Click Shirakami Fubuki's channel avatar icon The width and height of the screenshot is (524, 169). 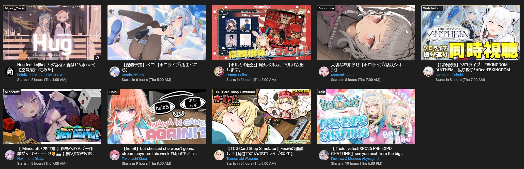coord(428,72)
